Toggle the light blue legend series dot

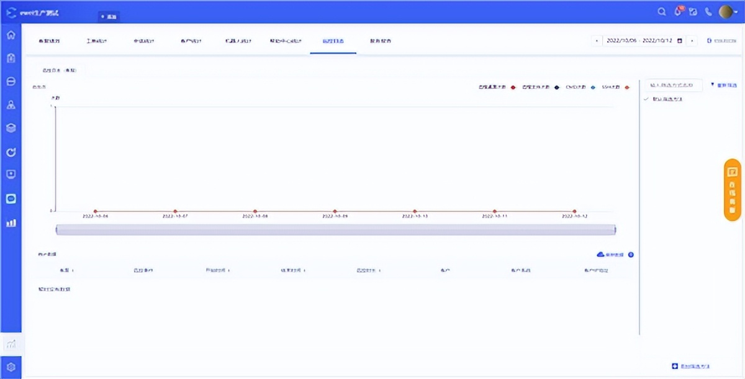tap(593, 88)
